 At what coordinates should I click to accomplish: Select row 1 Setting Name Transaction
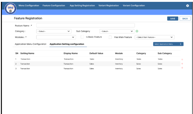(x=26, y=59)
